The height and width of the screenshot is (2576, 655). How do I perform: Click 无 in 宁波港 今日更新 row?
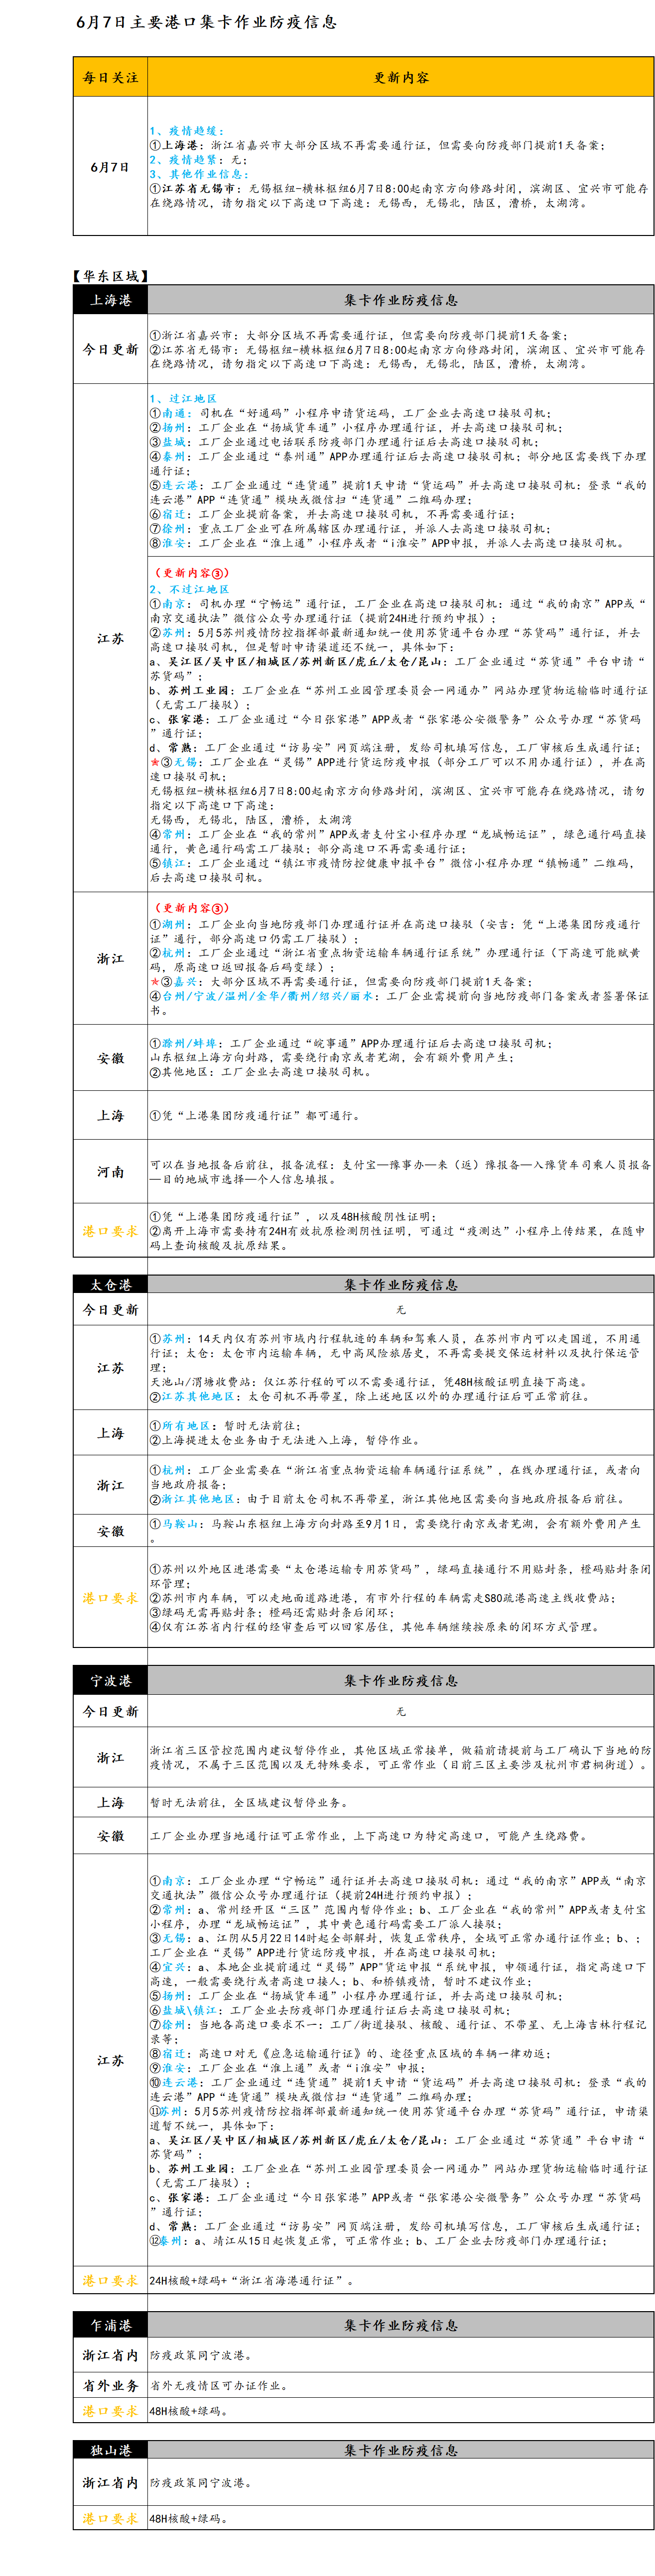coord(401,1712)
